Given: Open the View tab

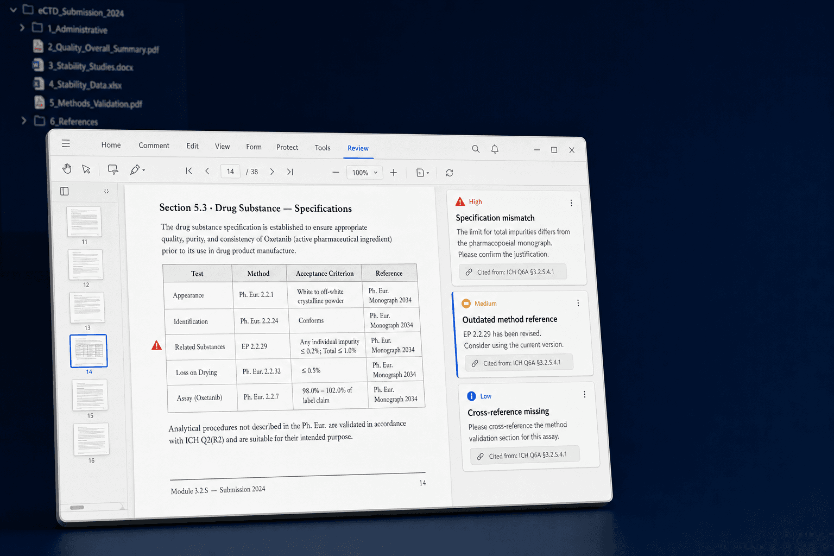Looking at the screenshot, I should 222,147.
